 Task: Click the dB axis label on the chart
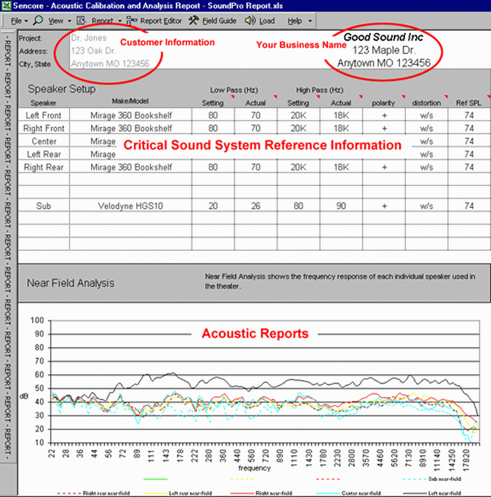tap(24, 396)
